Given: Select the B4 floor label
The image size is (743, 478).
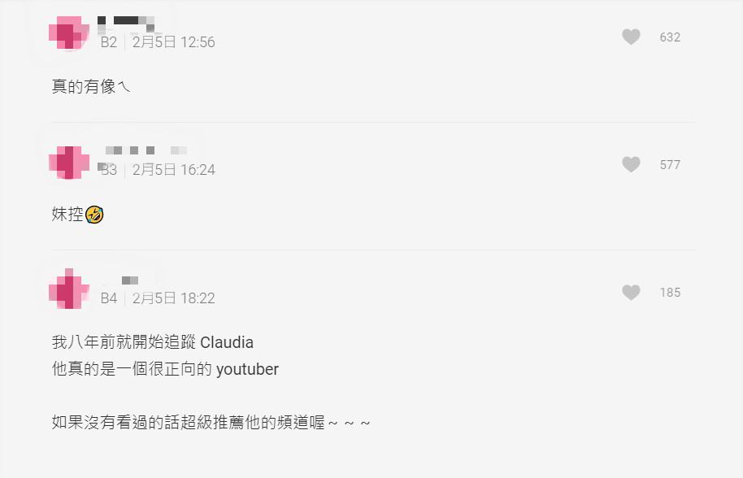Looking at the screenshot, I should [x=108, y=298].
